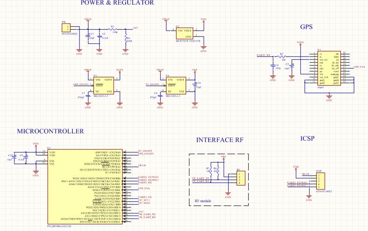Select part number 653102124022 under PW
This screenshot has width=368, height=231.
(x=70, y=34)
